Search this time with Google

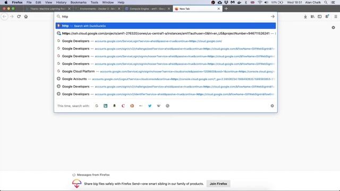tap(97, 106)
